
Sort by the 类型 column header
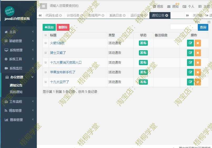(112, 35)
